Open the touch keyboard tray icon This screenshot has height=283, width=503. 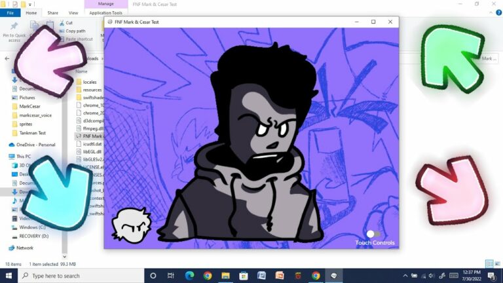coord(454,276)
